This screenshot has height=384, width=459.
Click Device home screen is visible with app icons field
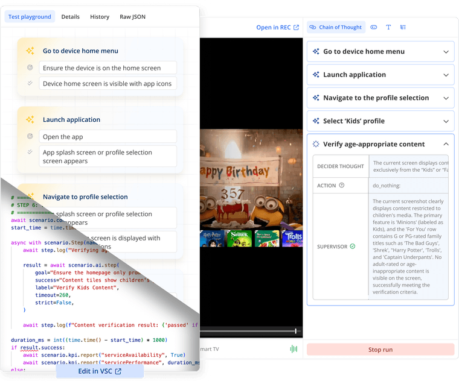[x=108, y=84]
